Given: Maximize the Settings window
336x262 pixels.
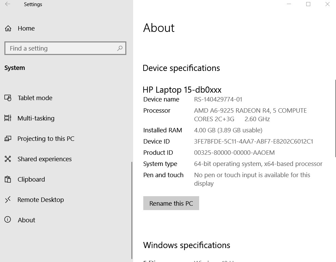Looking at the screenshot, I should click(x=308, y=4).
